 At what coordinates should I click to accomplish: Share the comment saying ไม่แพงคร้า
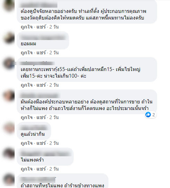(41, 169)
